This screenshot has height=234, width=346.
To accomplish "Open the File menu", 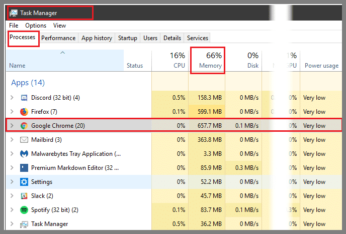I will point(14,26).
